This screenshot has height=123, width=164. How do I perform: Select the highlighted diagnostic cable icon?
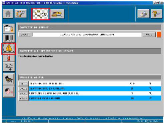pos(41,14)
